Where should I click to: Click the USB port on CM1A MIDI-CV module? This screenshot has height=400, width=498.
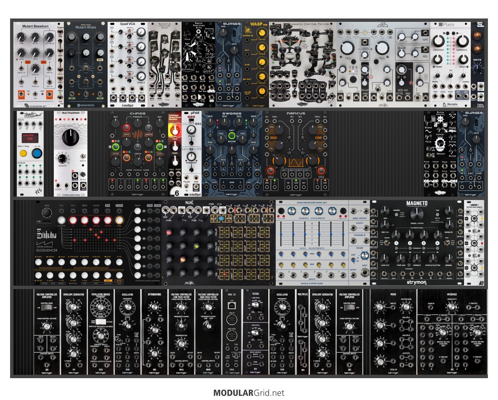(x=231, y=306)
